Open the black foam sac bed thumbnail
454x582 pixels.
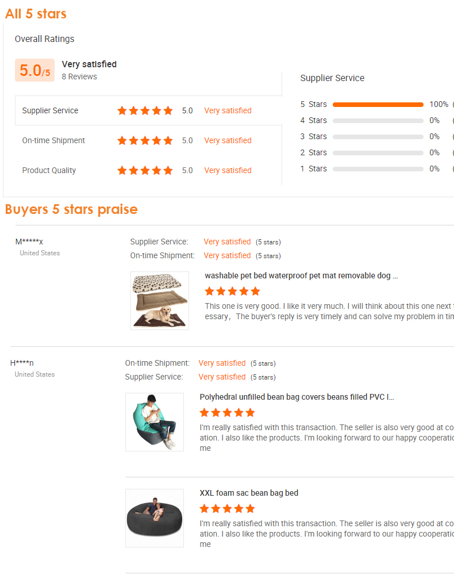coord(155,518)
